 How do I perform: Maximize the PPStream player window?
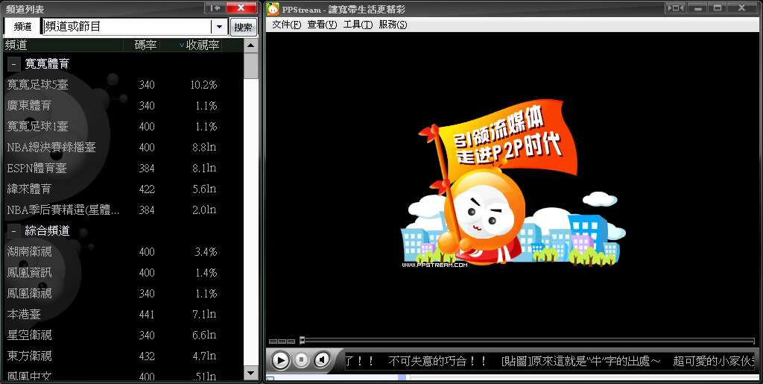718,7
